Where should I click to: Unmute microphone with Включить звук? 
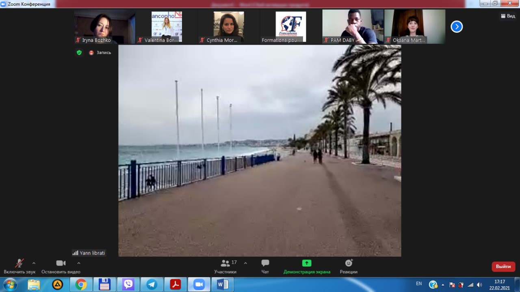point(19,264)
